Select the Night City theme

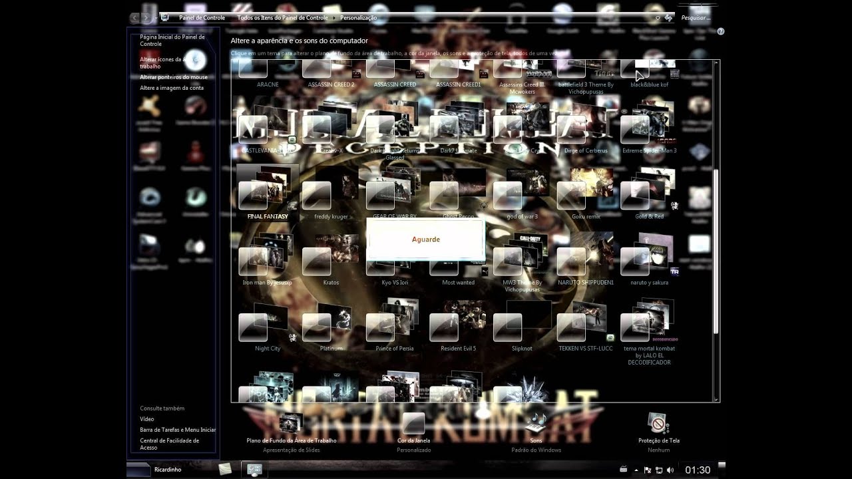point(268,324)
